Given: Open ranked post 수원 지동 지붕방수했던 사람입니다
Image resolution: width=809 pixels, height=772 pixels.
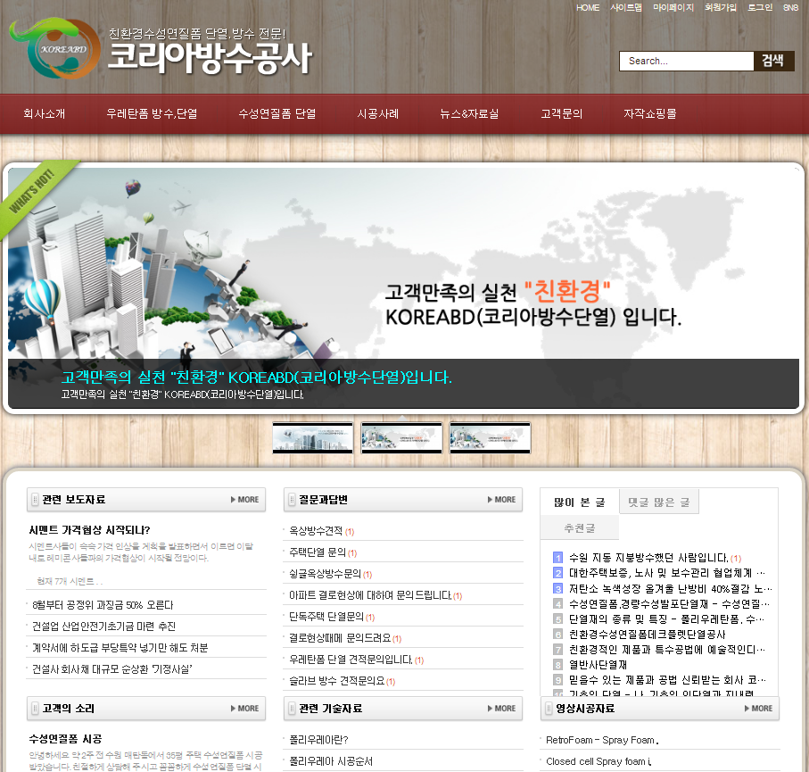Looking at the screenshot, I should click(648, 558).
